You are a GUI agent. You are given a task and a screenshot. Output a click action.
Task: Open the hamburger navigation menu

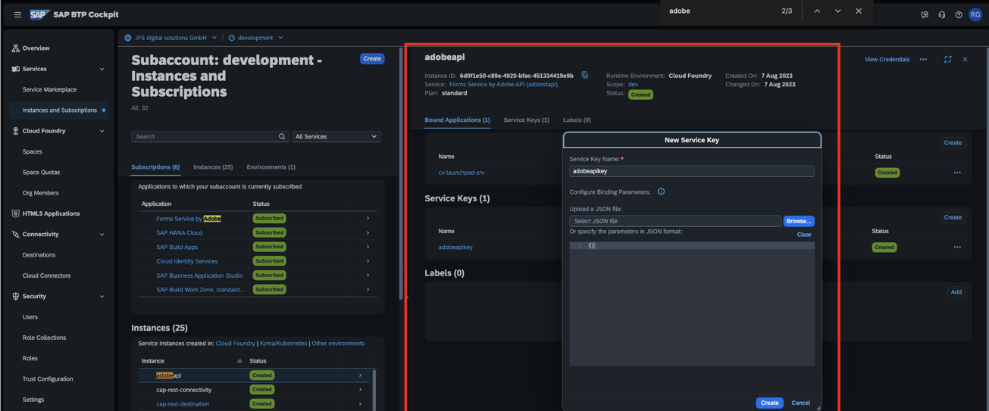pos(17,14)
